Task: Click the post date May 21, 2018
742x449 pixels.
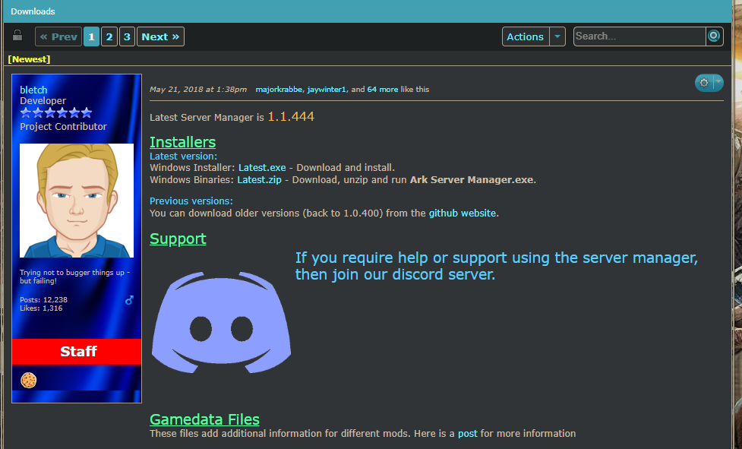Action: [197, 89]
